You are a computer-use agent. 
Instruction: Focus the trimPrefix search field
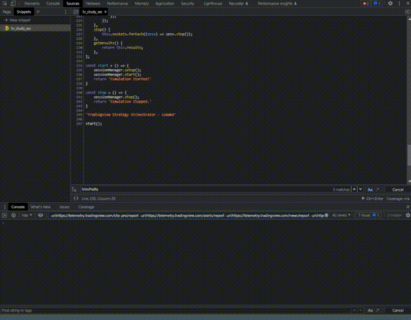(205, 189)
